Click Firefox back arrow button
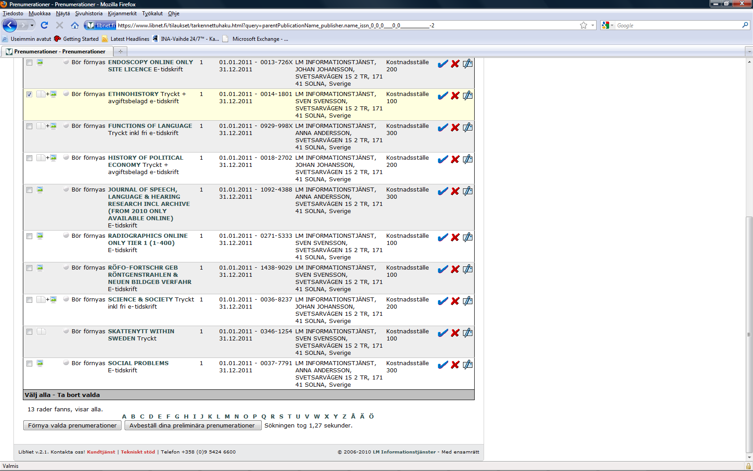753x471 pixels. (10, 26)
